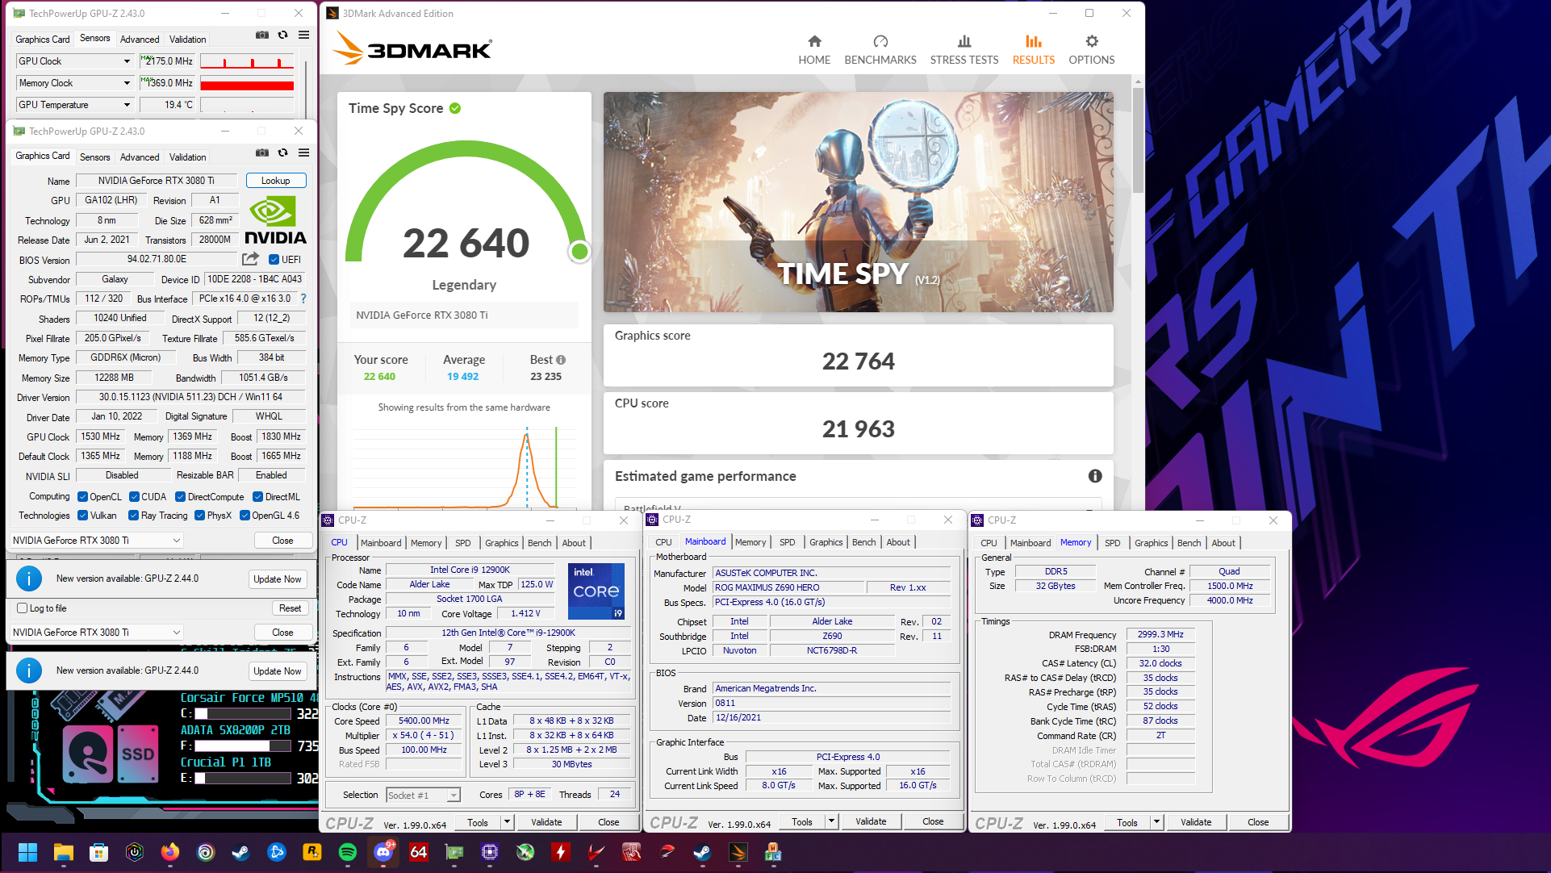Click the NVIDIA logo in GPU-Z
Image resolution: width=1551 pixels, height=873 pixels.
tap(275, 221)
